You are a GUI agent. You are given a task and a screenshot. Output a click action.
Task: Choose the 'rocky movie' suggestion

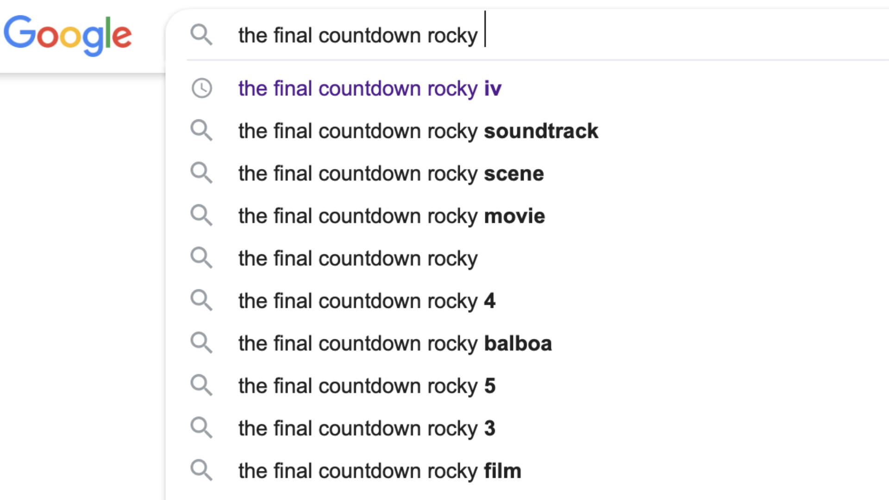(x=528, y=216)
